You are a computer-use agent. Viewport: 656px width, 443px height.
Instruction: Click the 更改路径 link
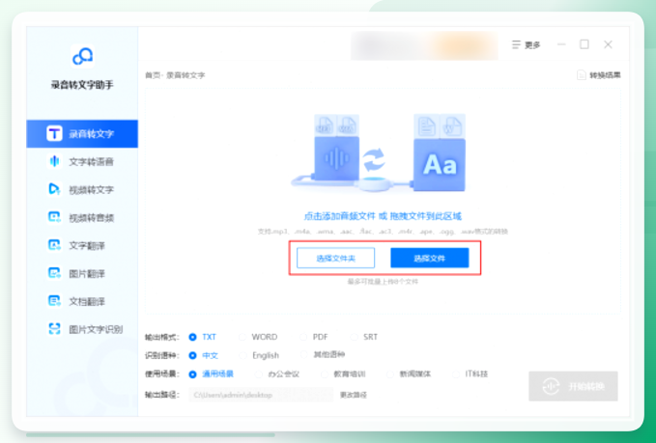354,395
